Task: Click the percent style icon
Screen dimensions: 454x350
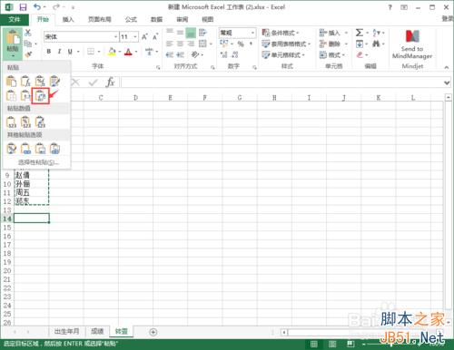Action: pyautogui.click(x=241, y=44)
